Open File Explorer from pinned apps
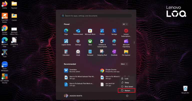Image resolution: width=192 pixels, height=101 pixels. 126,53
